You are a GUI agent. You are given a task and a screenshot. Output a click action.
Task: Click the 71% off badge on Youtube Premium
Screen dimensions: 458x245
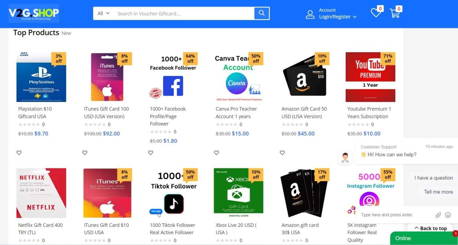click(388, 58)
